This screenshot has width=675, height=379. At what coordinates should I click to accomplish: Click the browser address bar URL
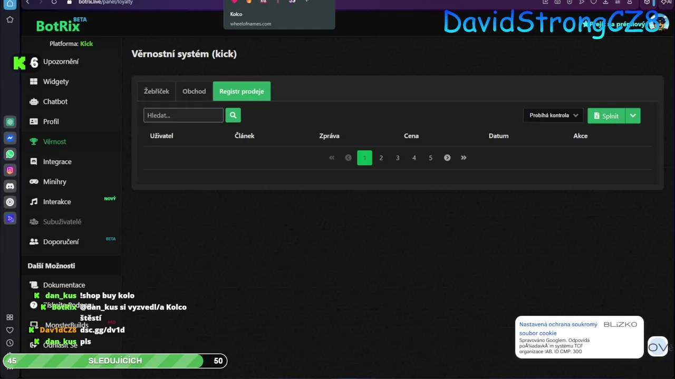(x=106, y=2)
